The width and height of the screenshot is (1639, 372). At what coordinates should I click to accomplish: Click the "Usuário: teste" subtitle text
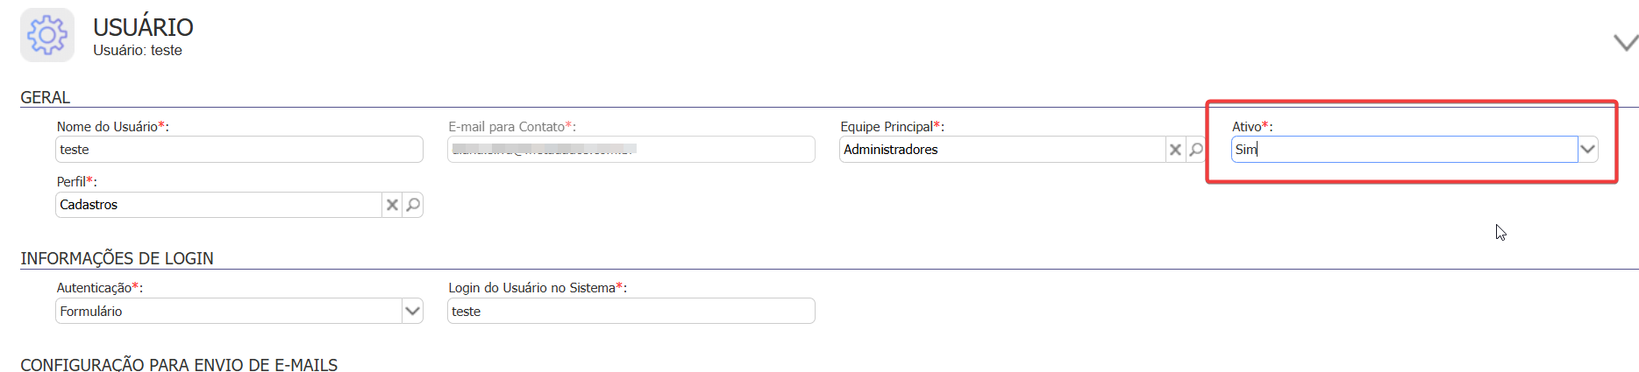138,51
